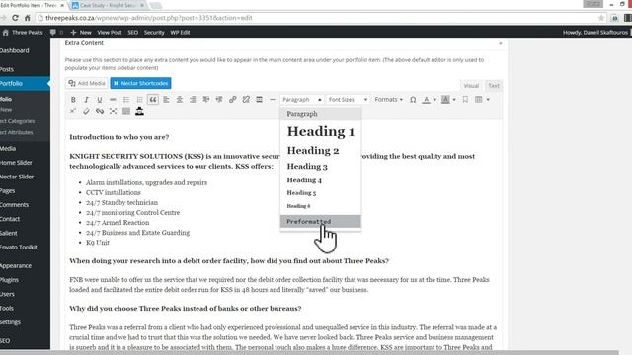Viewport: 632px width, 355px height.
Task: Select Preformatted format option
Action: [320, 221]
